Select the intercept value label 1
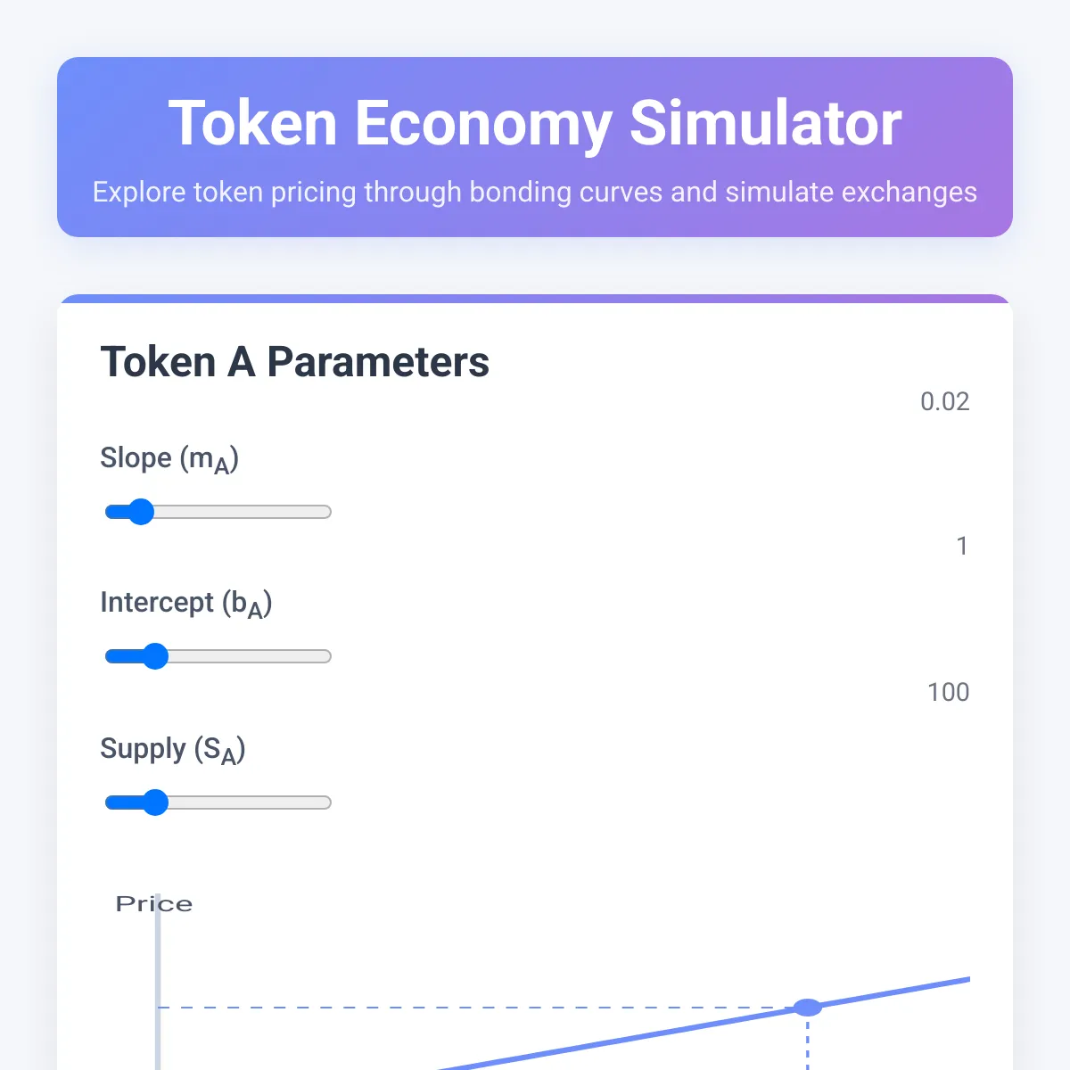The height and width of the screenshot is (1070, 1070). (962, 547)
